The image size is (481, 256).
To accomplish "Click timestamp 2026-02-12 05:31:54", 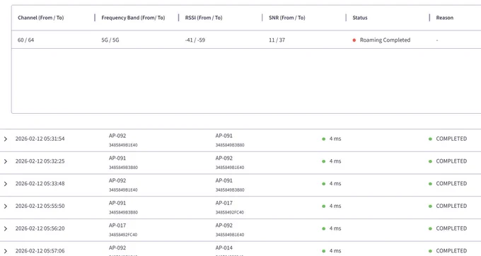I will click(40, 139).
